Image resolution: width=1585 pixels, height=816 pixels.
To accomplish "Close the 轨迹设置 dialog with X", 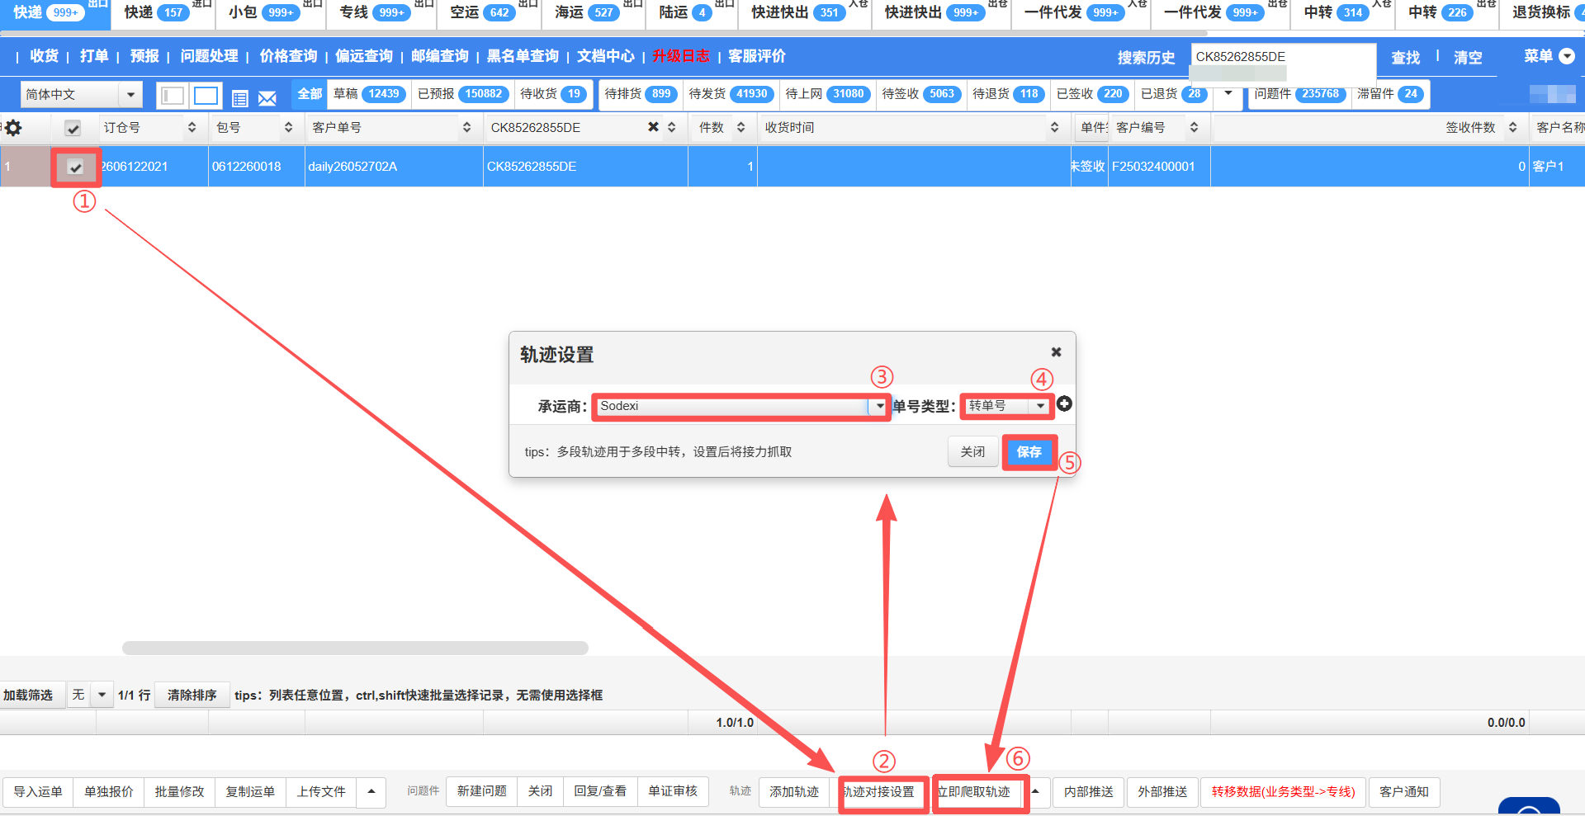I will coord(1056,352).
